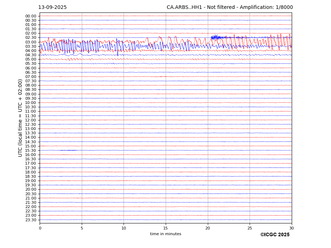Screen dimensions: 331x248
Task: Select the 17:30 time row label
Action: 31,168
